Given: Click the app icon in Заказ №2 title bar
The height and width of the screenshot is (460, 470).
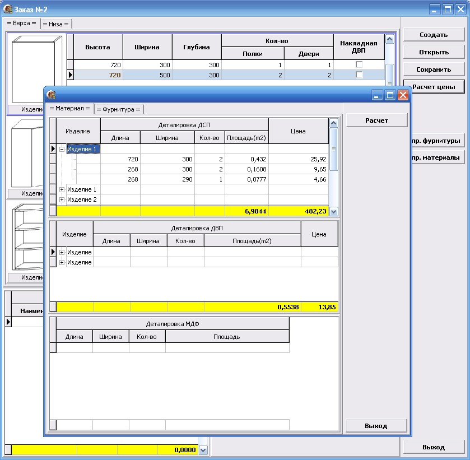Looking at the screenshot, I should [x=8, y=9].
